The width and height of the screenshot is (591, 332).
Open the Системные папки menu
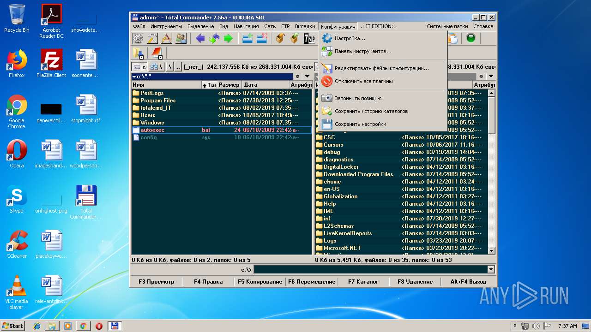click(447, 26)
